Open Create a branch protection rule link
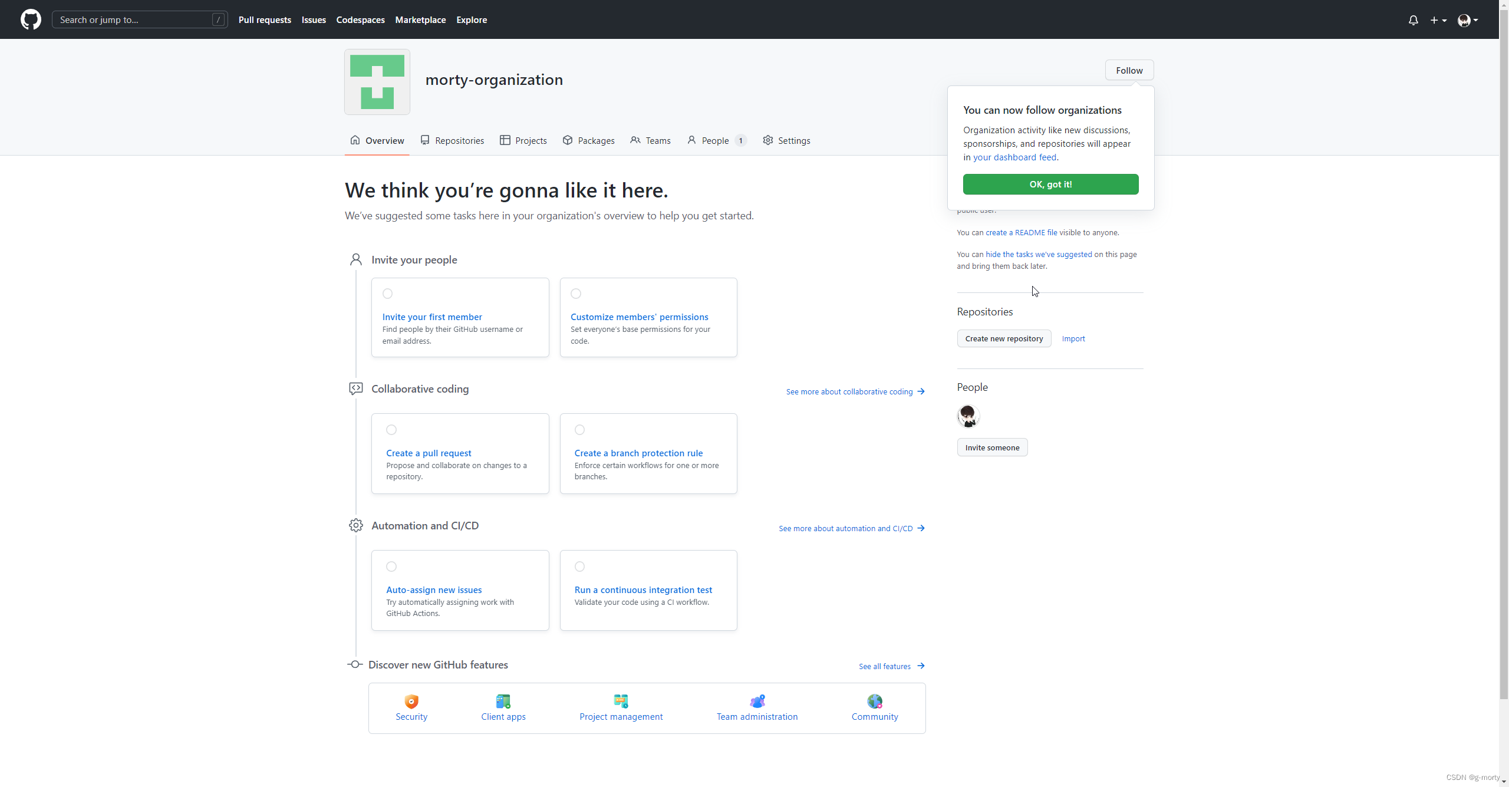This screenshot has width=1509, height=787. click(638, 453)
